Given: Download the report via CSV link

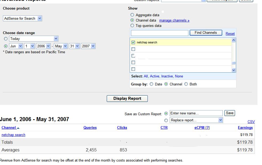Looking at the screenshot, I should tap(251, 122).
